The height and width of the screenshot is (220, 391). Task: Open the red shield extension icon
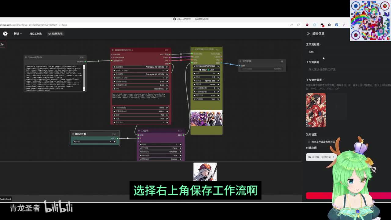pyautogui.click(x=307, y=25)
